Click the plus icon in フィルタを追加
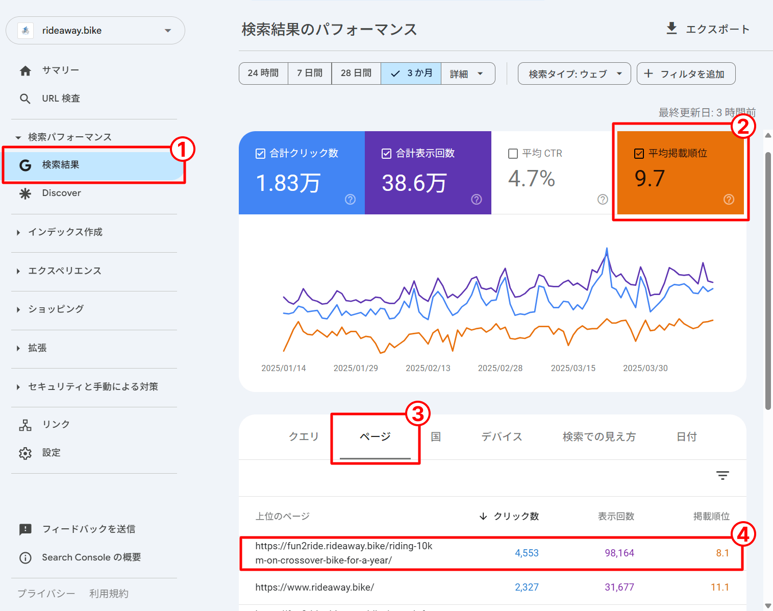This screenshot has height=611, width=773. [649, 74]
